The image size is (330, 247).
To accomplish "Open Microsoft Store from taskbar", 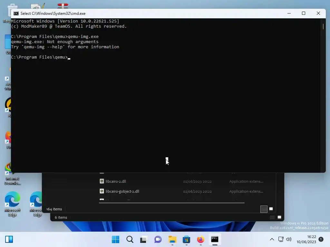I will 187,239.
